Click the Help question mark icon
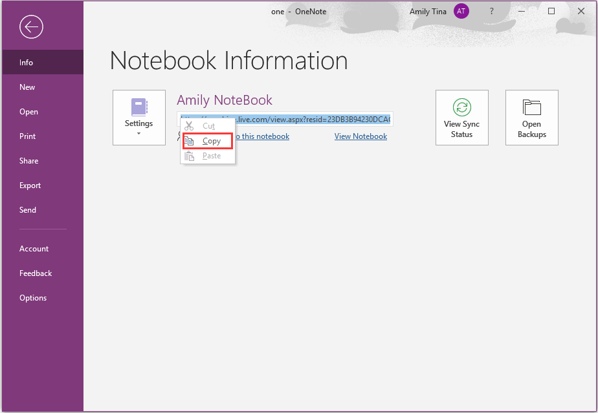 [490, 11]
